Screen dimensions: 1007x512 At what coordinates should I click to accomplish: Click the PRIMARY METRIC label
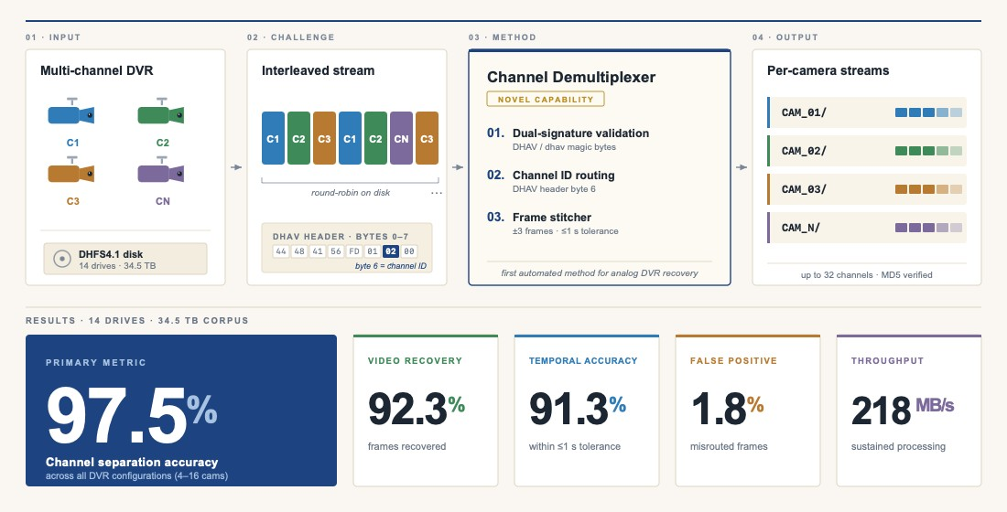[x=96, y=362]
